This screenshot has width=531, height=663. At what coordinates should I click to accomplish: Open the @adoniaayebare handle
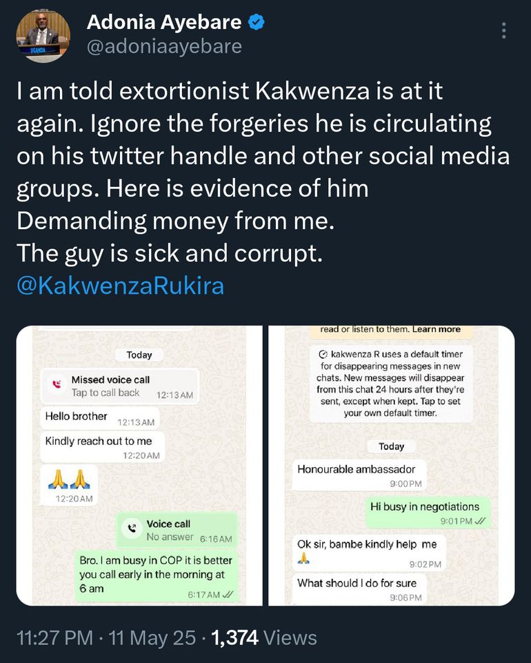click(164, 46)
